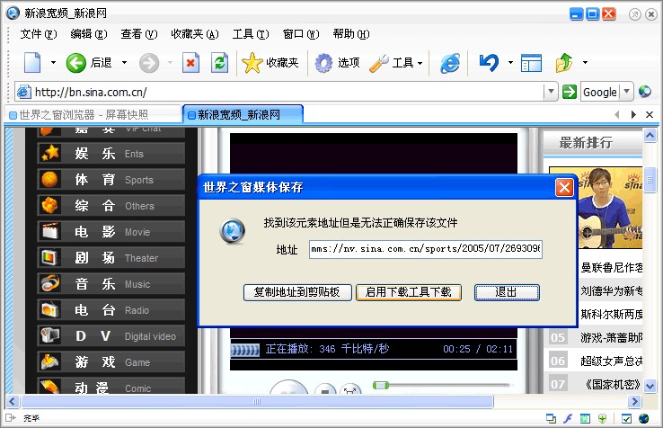663x428 pixels.
Task: Click the green up-arrow folder icon
Action: [564, 63]
